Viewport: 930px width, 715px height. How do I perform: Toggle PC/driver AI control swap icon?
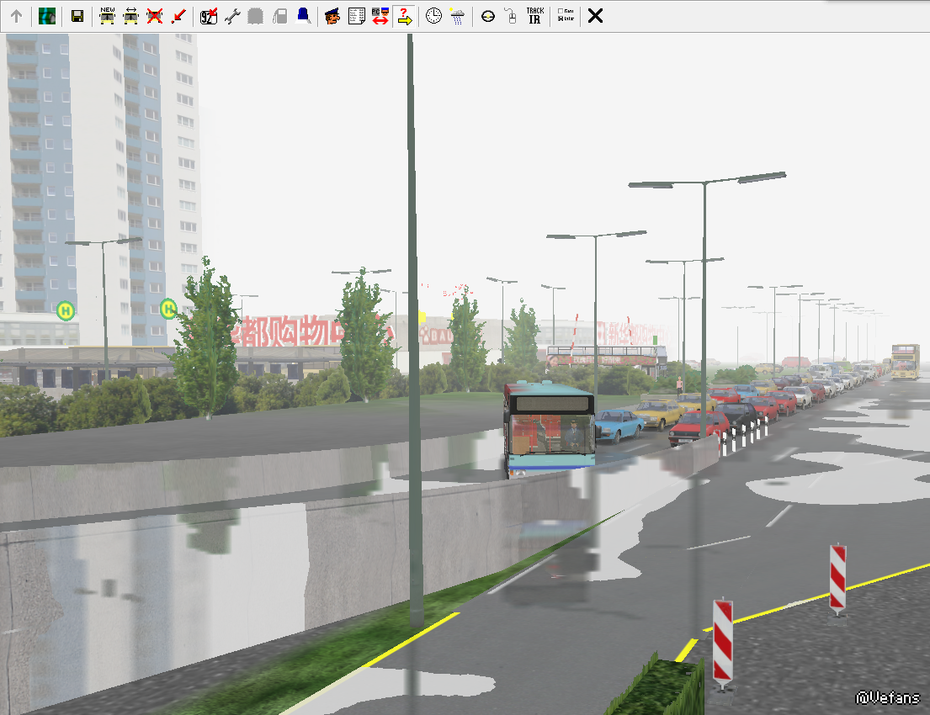pyautogui.click(x=380, y=16)
